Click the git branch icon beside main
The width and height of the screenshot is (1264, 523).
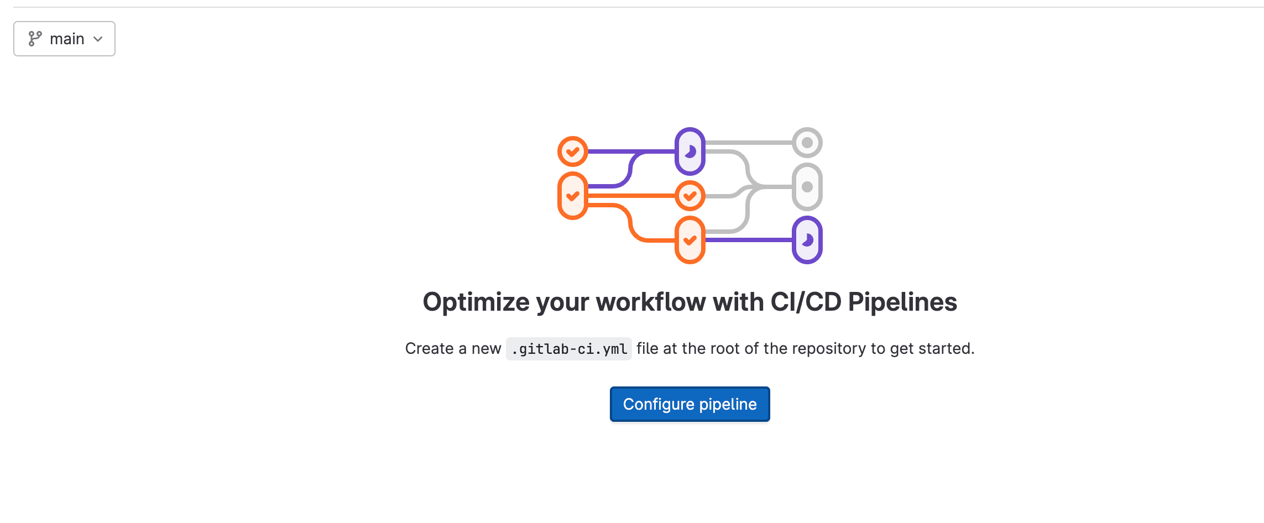pos(35,39)
